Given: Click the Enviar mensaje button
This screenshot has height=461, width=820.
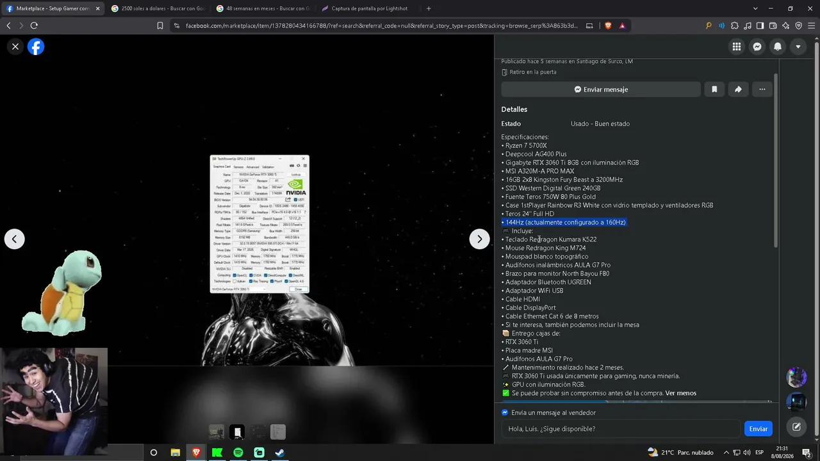Looking at the screenshot, I should (601, 90).
